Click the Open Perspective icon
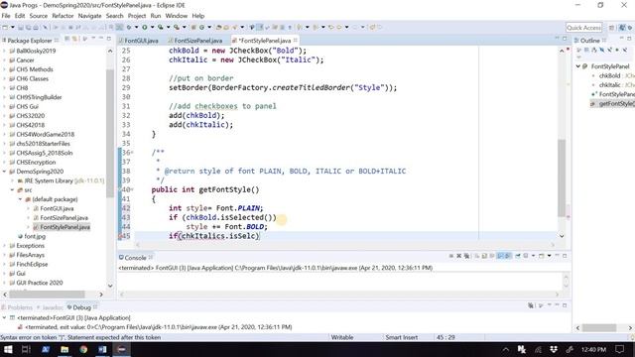This screenshot has height=357, width=635. pyautogui.click(x=612, y=28)
